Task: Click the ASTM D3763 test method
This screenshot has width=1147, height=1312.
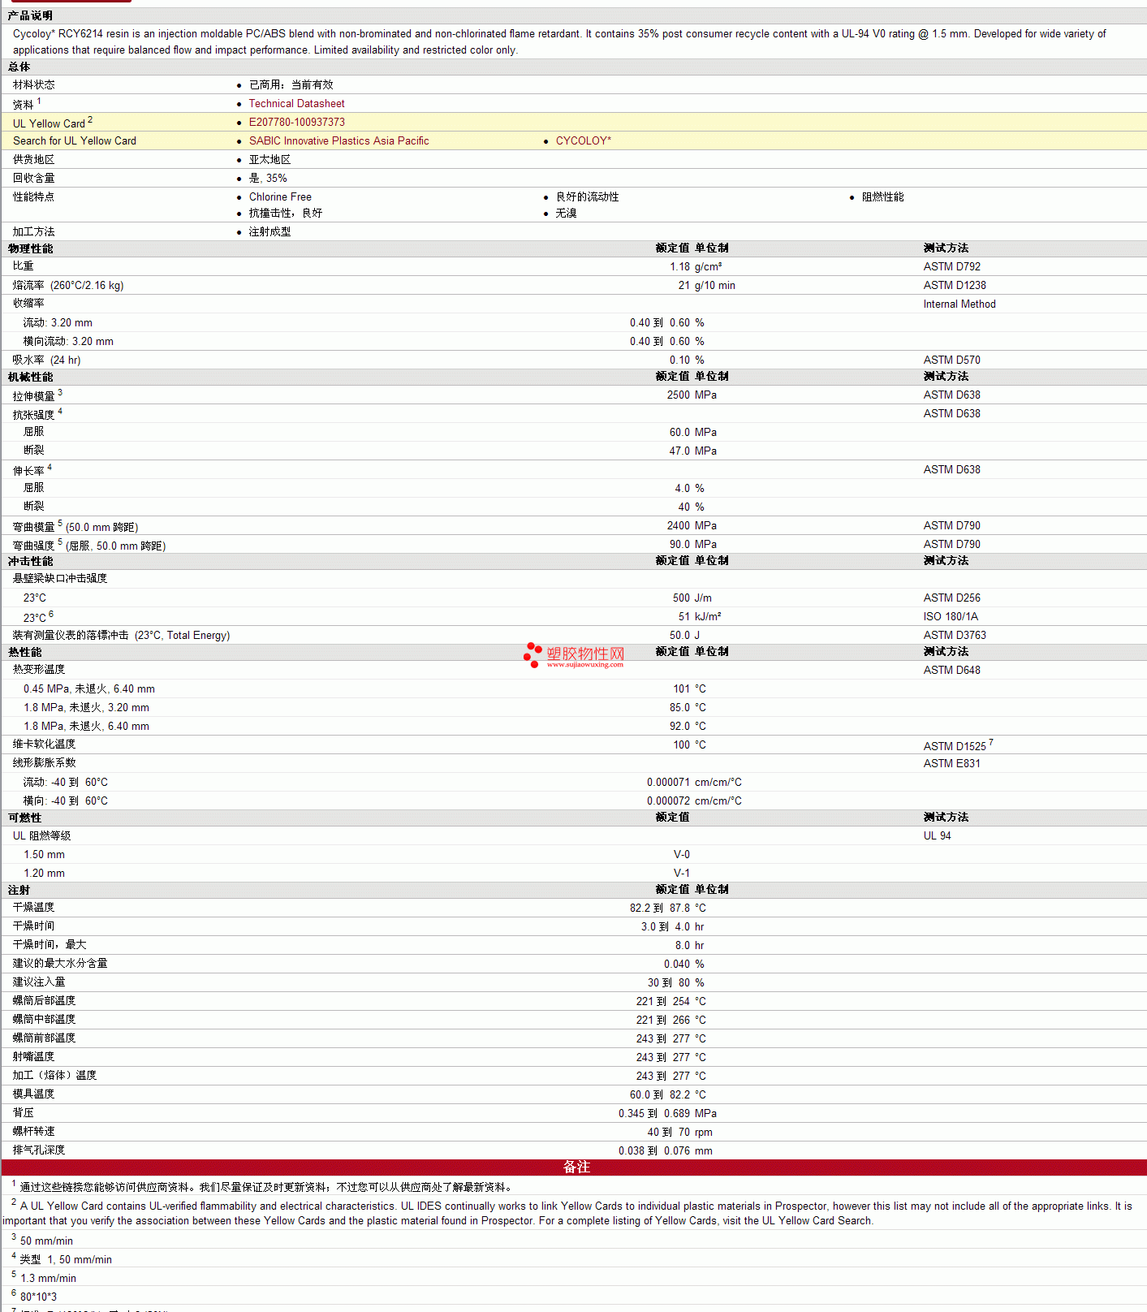Action: pos(955,636)
